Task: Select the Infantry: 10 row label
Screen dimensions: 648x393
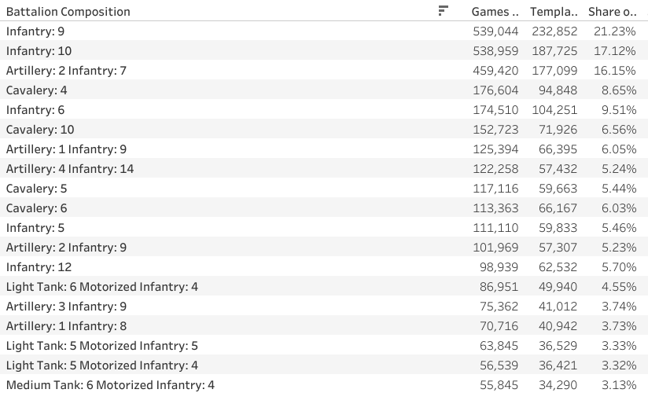Action: [39, 51]
